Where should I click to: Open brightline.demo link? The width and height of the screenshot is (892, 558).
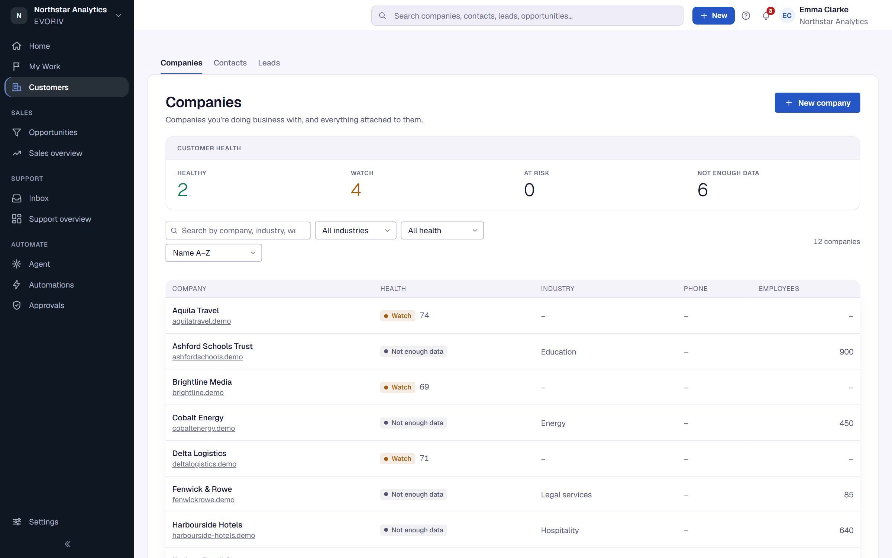click(198, 392)
